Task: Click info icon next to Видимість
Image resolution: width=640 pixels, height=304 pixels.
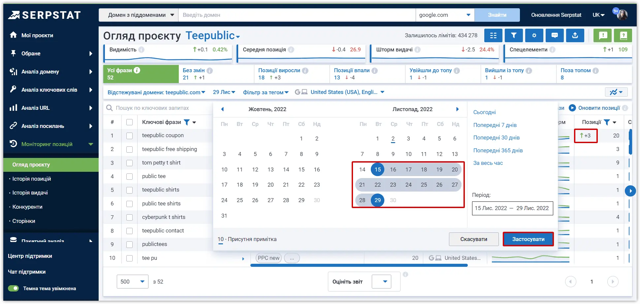Action: point(142,49)
